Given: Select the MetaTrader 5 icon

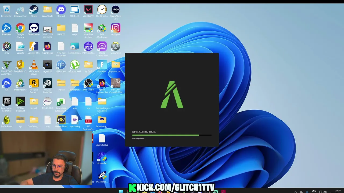Looking at the screenshot, I should pos(20,83).
